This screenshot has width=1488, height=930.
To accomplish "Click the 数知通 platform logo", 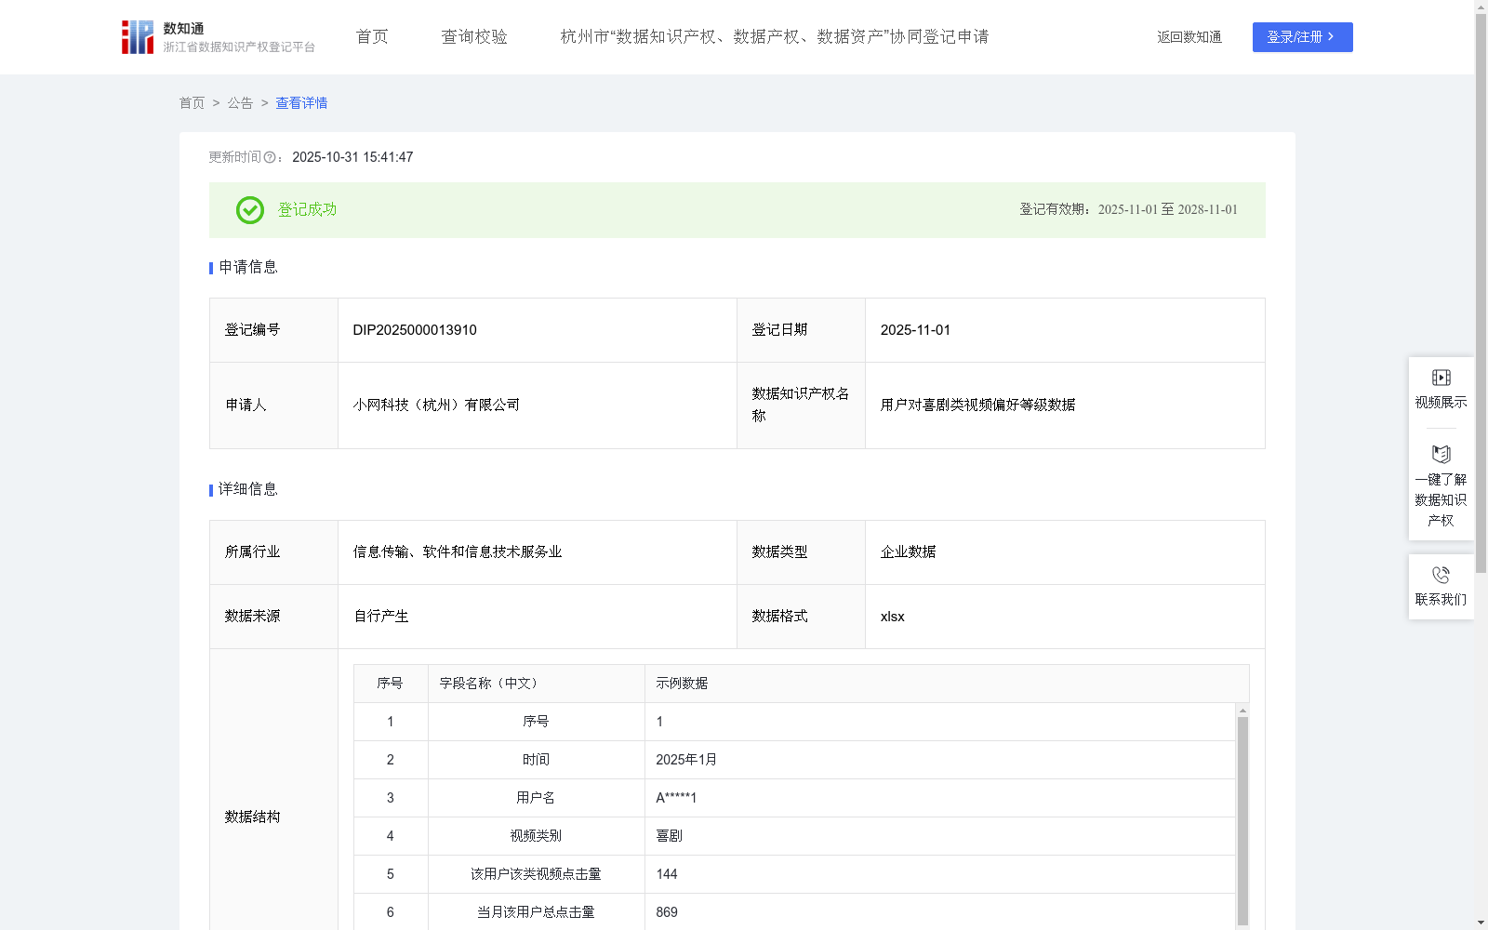I will [219, 37].
